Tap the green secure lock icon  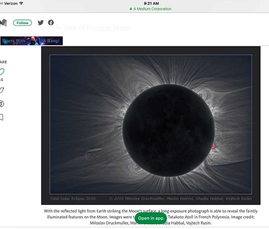tap(131, 9)
